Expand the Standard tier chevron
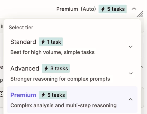The height and width of the screenshot is (114, 147). tap(131, 47)
